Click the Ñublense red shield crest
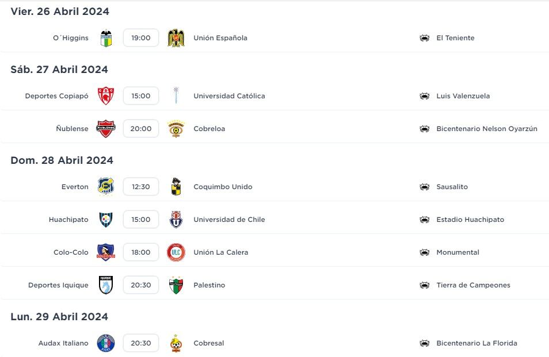This screenshot has width=549, height=357. (x=106, y=129)
